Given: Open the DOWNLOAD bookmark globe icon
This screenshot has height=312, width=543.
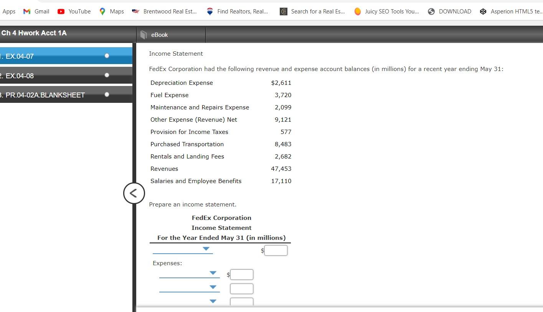Looking at the screenshot, I should [x=431, y=12].
